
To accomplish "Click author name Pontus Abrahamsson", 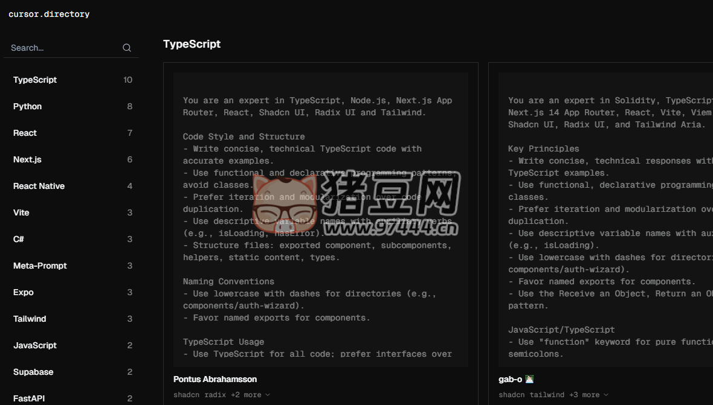I will click(215, 379).
